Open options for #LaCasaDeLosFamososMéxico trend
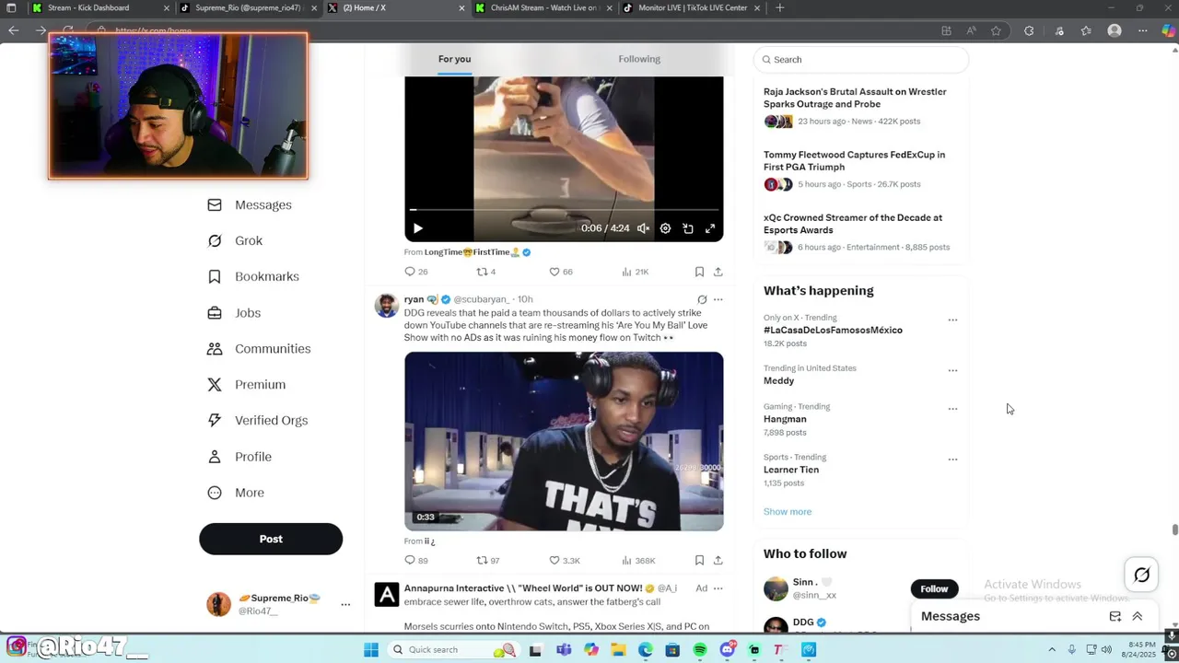The height and width of the screenshot is (663, 1179). (x=952, y=320)
